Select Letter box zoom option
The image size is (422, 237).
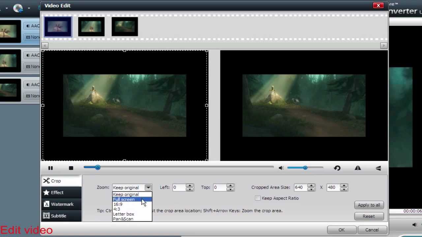[132, 214]
